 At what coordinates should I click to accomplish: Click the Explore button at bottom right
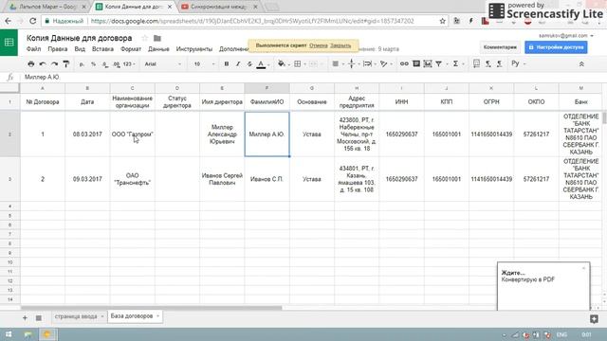[x=595, y=319]
